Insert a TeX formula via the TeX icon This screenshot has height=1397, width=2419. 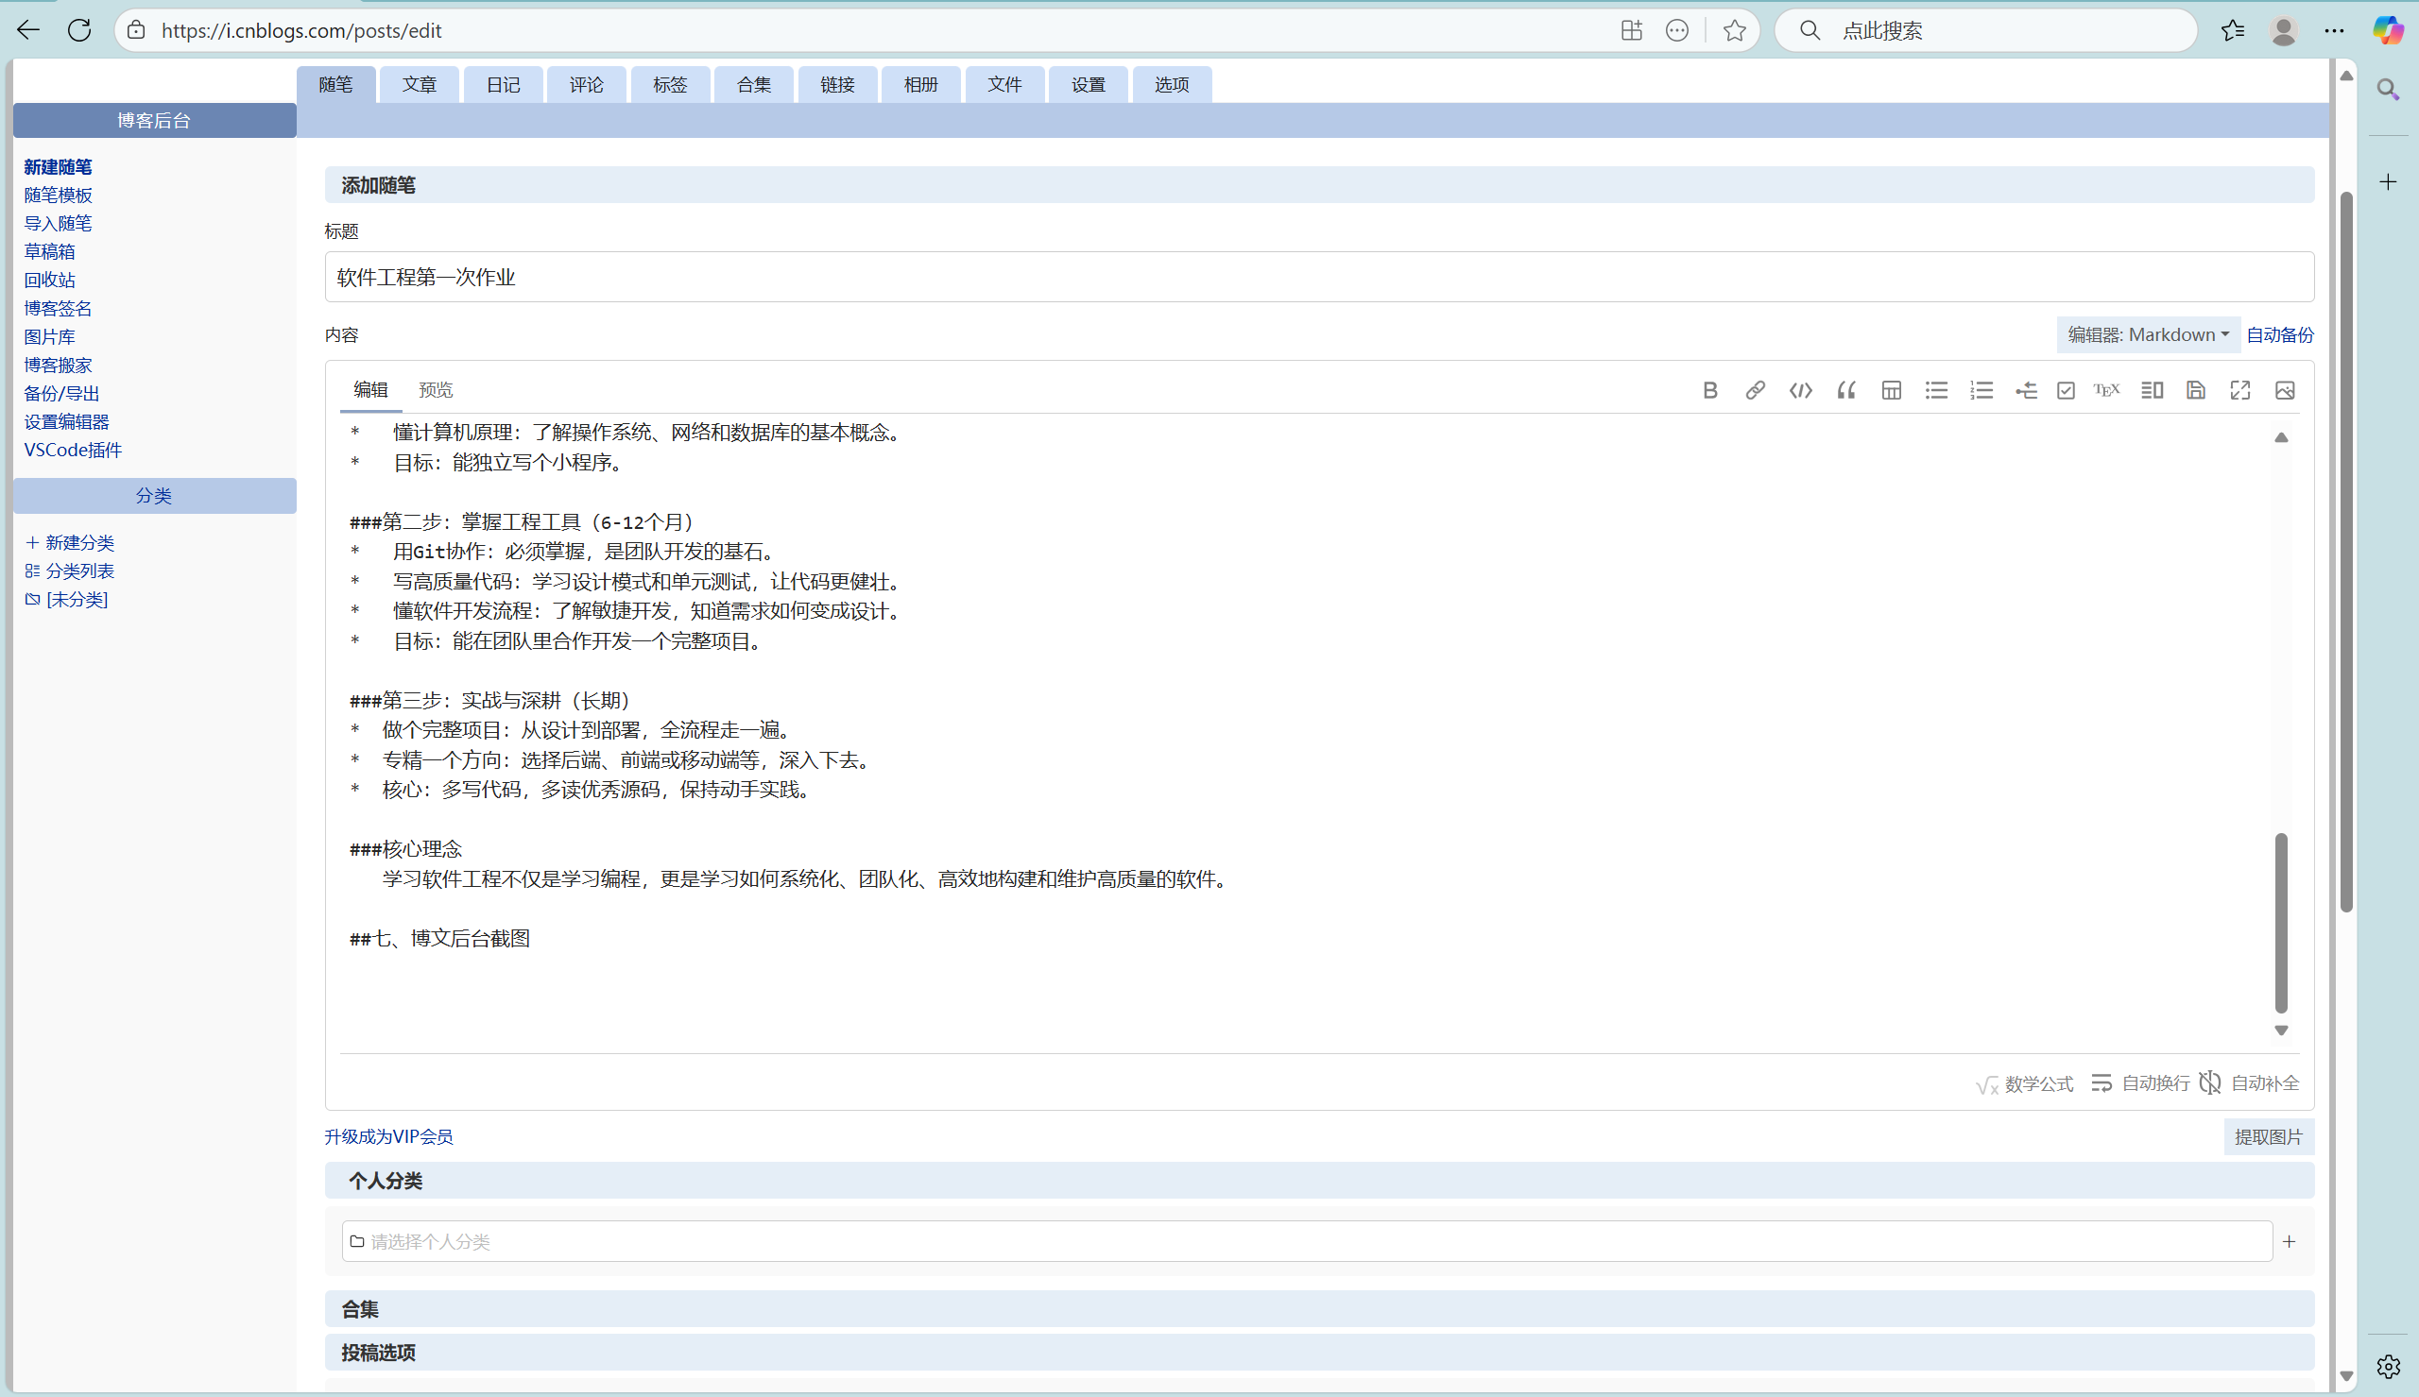(2106, 390)
